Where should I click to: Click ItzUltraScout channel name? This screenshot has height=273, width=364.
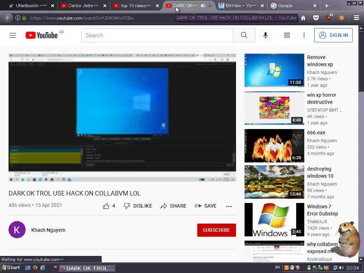click(x=319, y=259)
